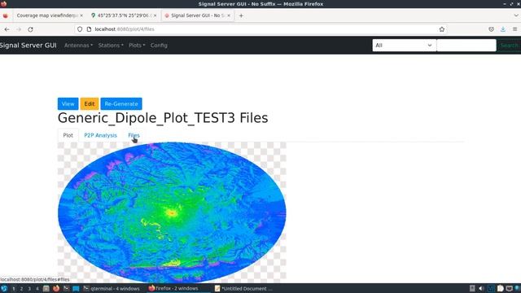Open the Signal Server GUI home link
Viewport: 521px width, 293px height.
(x=28, y=46)
